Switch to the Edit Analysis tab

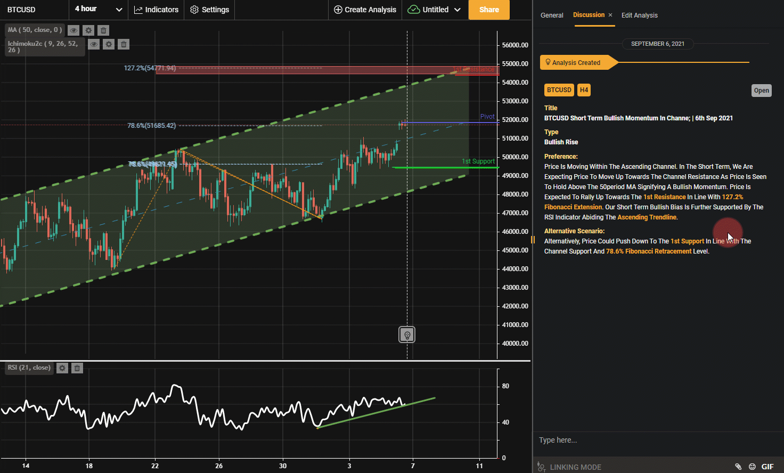point(639,15)
